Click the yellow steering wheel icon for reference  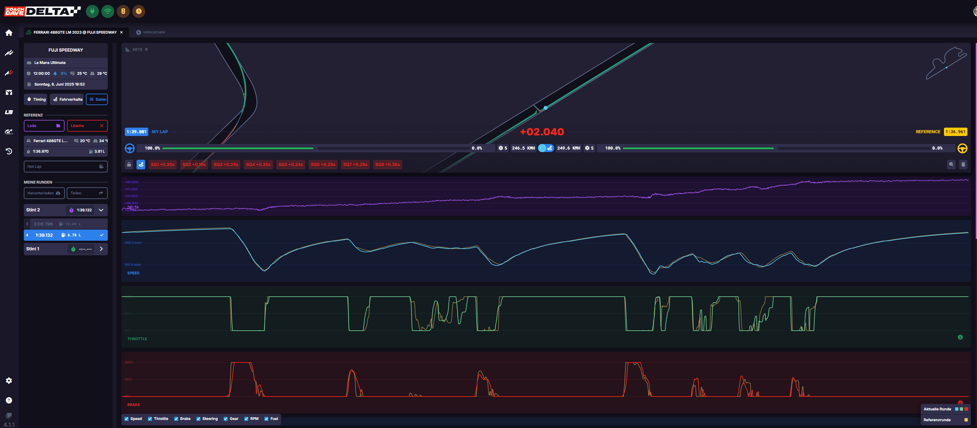pos(962,148)
